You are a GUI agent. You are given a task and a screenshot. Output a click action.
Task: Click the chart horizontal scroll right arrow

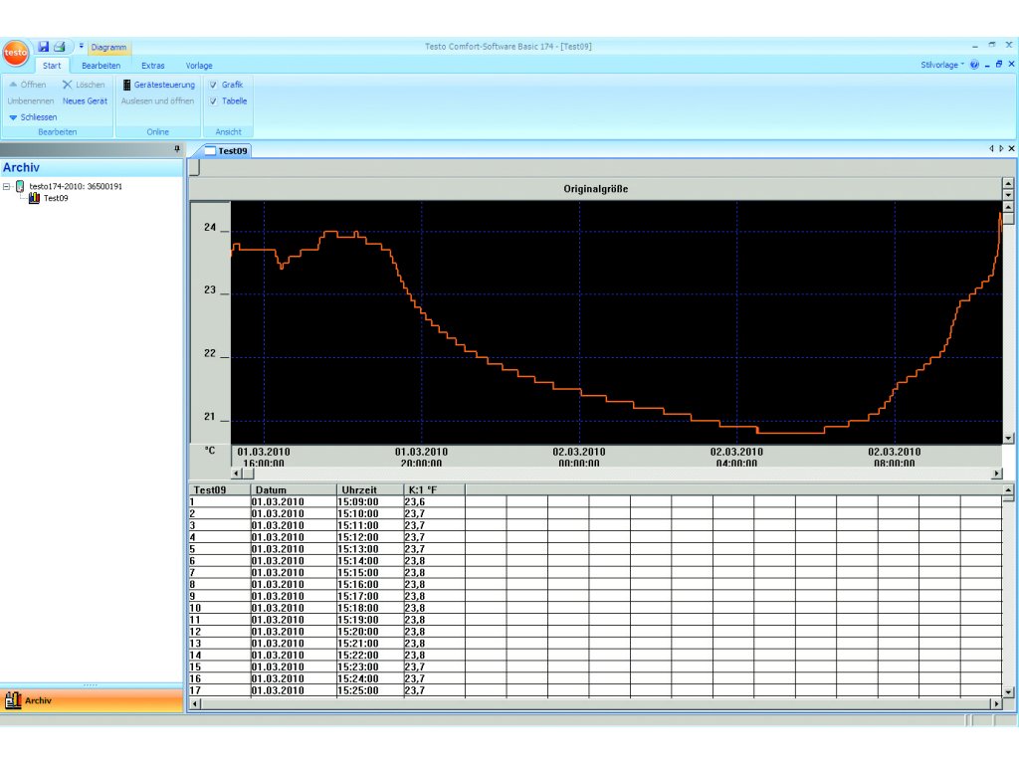coord(996,474)
